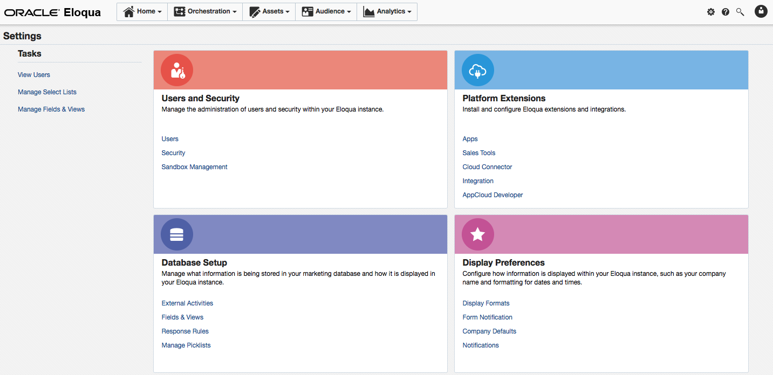
Task: Click the Oracle Eloqua logo
Action: pyautogui.click(x=52, y=12)
